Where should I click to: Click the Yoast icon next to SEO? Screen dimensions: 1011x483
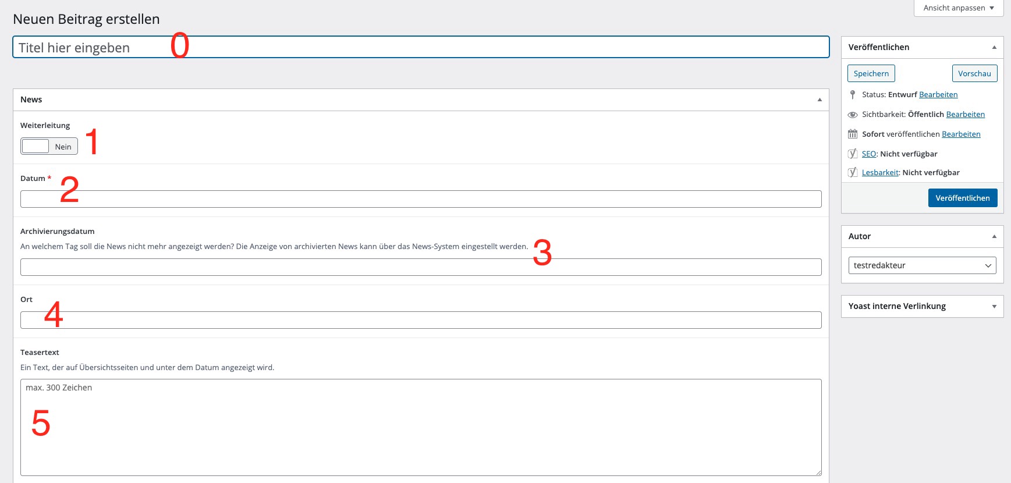click(853, 154)
